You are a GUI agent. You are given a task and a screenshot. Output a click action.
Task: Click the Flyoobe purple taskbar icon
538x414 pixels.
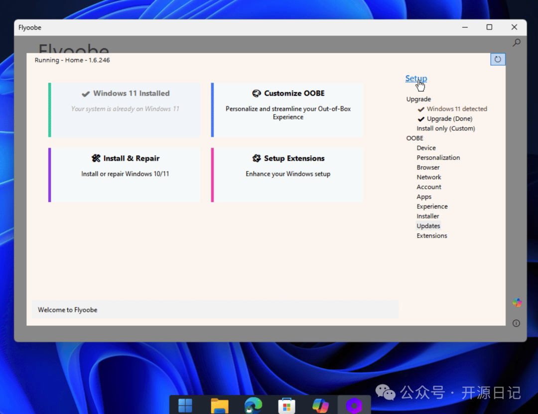[354, 406]
